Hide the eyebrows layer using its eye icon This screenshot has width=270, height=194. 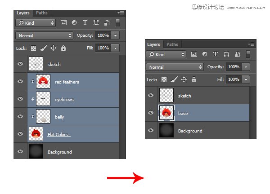coord(20,99)
